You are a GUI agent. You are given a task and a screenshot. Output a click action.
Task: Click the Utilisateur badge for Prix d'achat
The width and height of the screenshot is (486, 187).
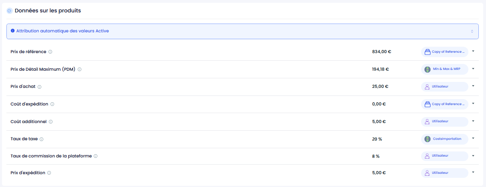tap(445, 87)
